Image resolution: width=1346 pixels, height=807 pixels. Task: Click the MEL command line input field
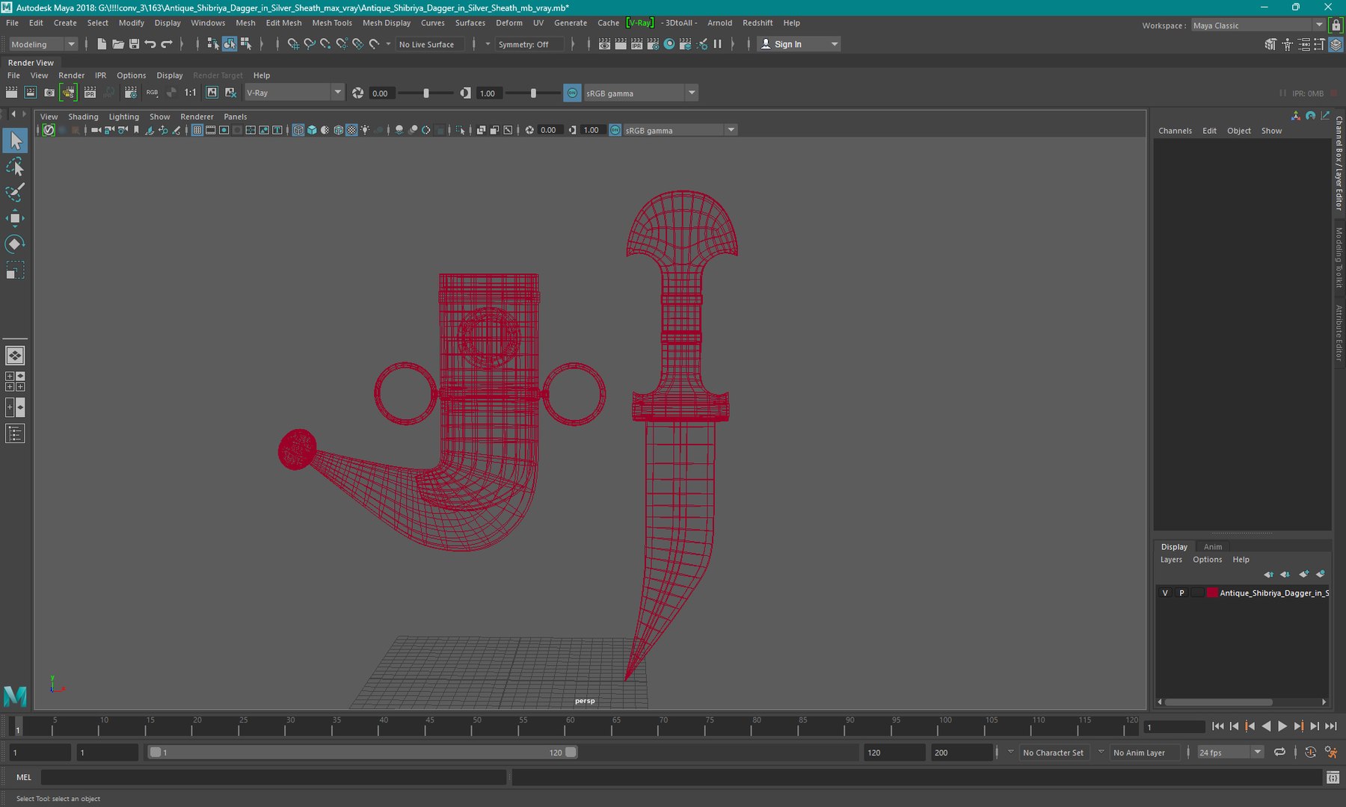click(x=274, y=777)
